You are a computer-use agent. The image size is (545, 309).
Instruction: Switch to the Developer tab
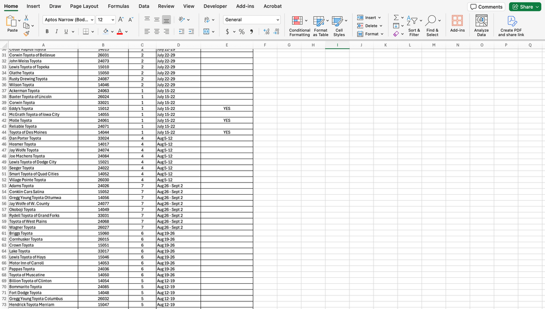pyautogui.click(x=215, y=6)
